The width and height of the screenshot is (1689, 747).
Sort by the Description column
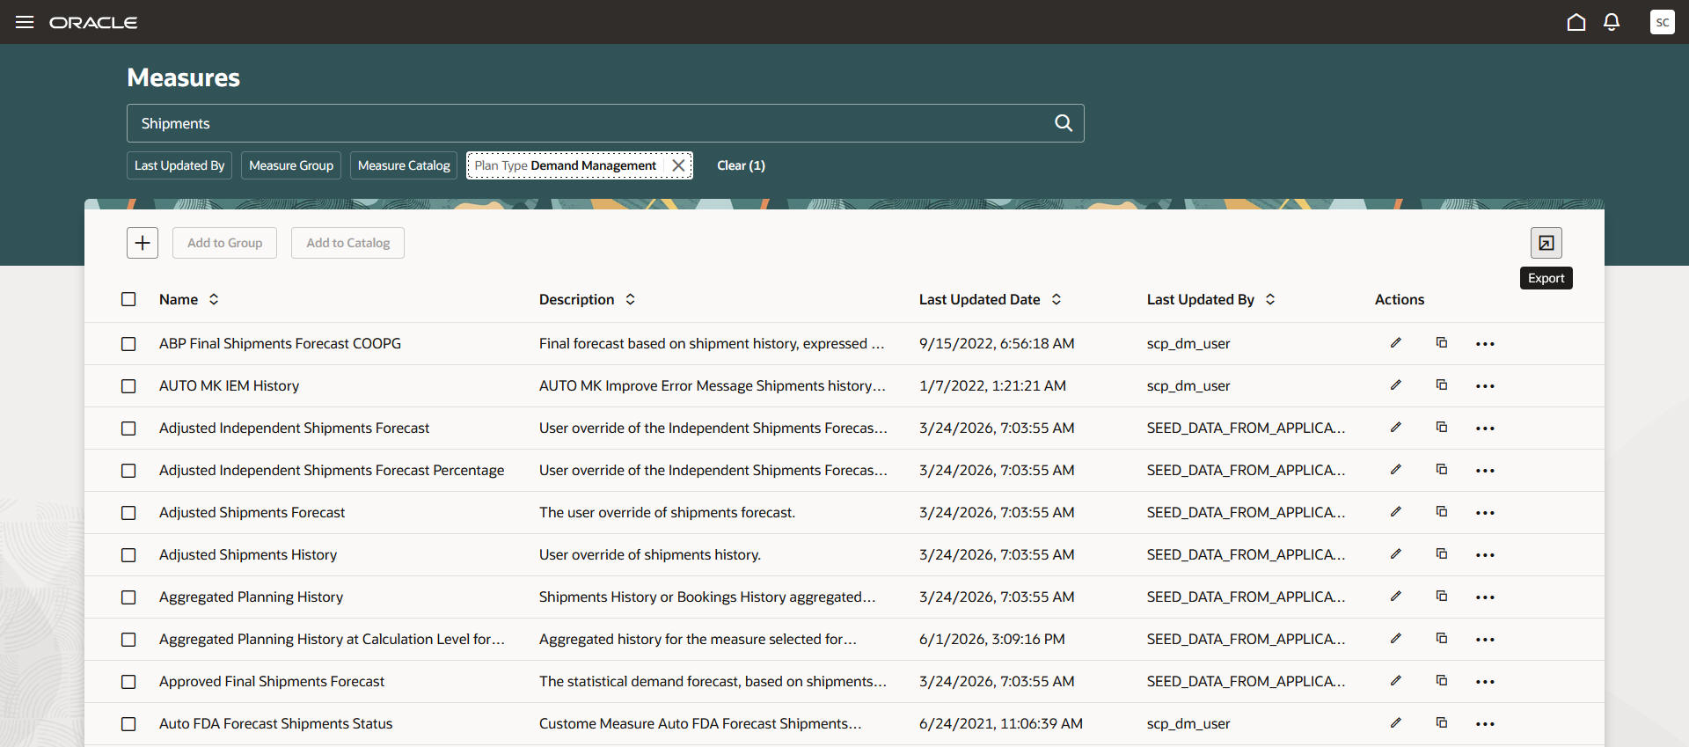pos(630,299)
